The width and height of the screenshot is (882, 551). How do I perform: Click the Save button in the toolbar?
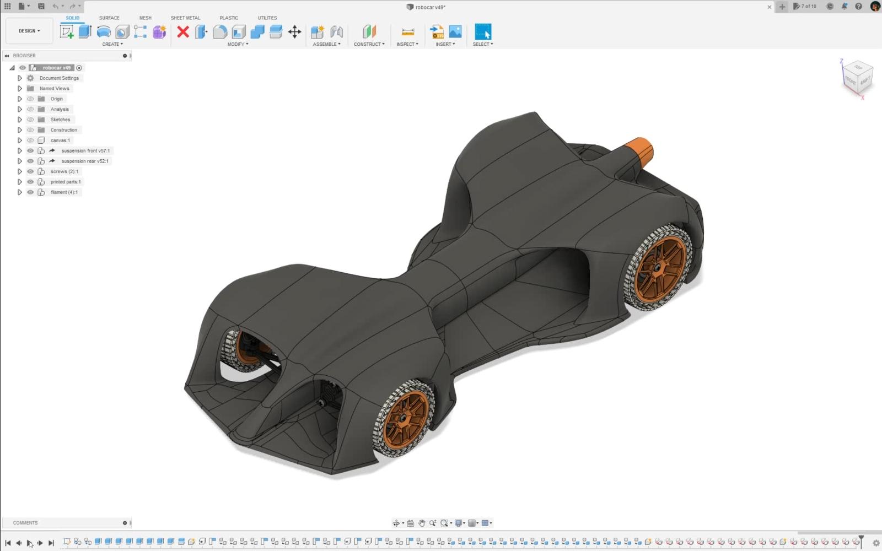(x=41, y=6)
